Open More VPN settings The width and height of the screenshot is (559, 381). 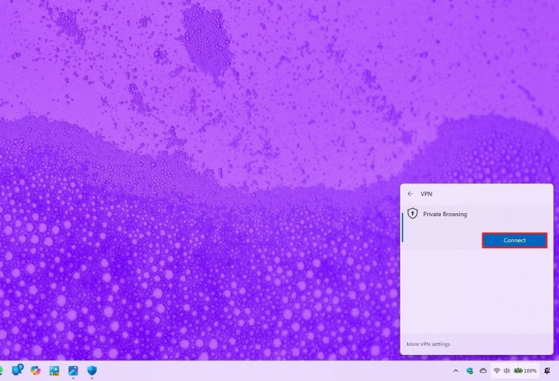428,344
